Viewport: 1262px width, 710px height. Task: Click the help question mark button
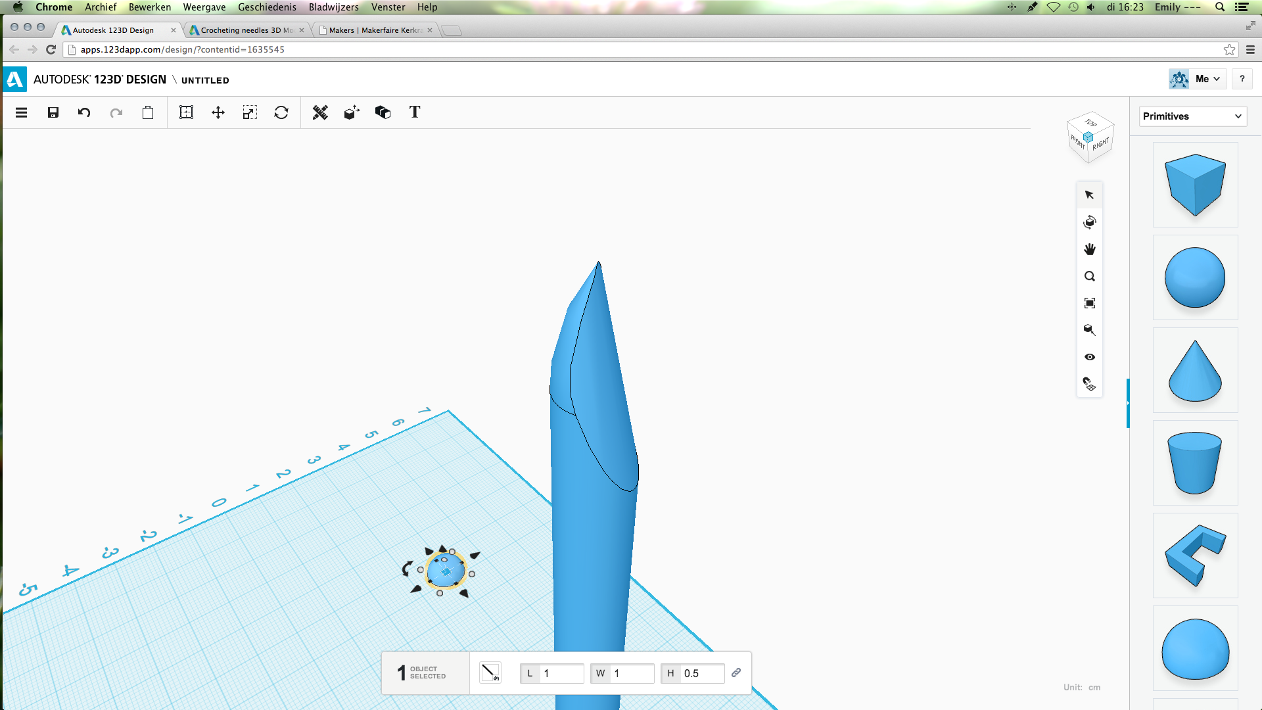[x=1242, y=79]
